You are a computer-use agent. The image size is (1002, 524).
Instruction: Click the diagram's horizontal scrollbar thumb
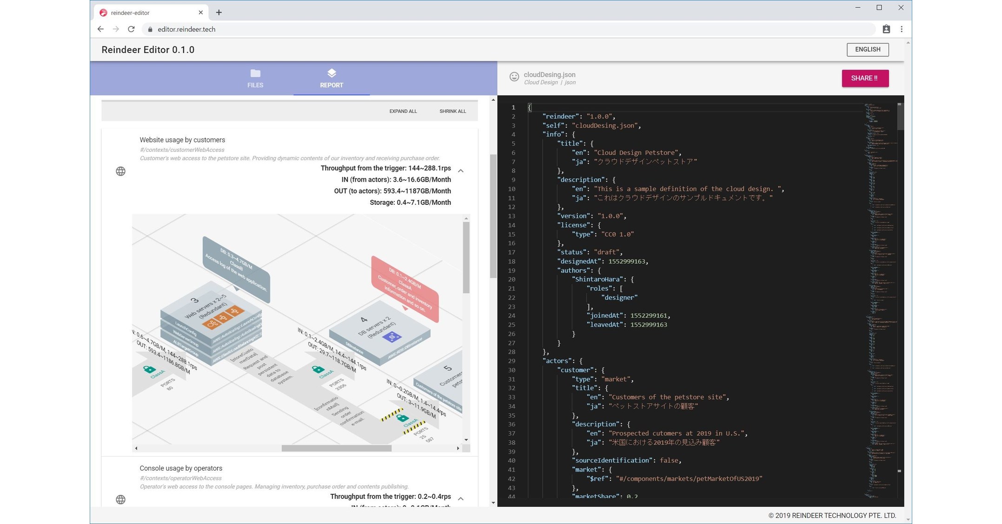336,448
